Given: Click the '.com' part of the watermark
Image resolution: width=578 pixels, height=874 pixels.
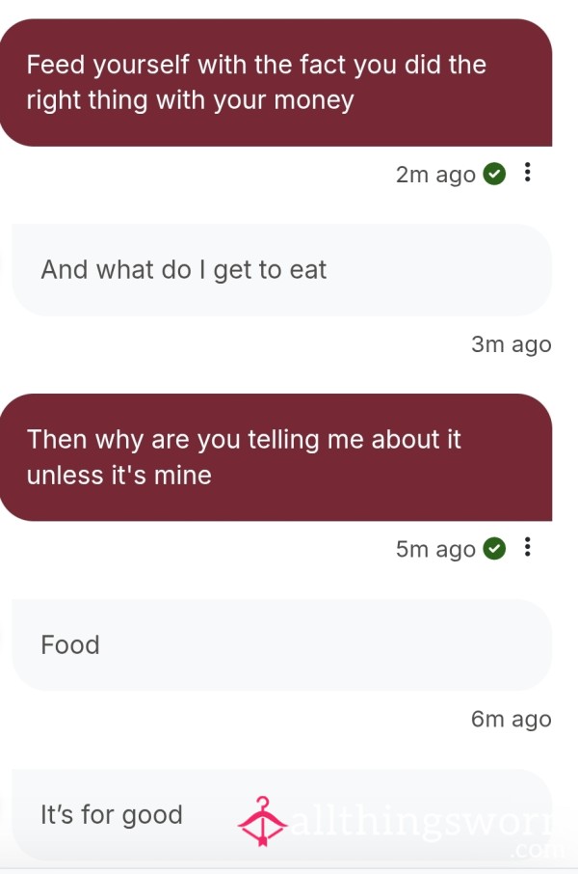Looking at the screenshot, I should click(x=537, y=850).
